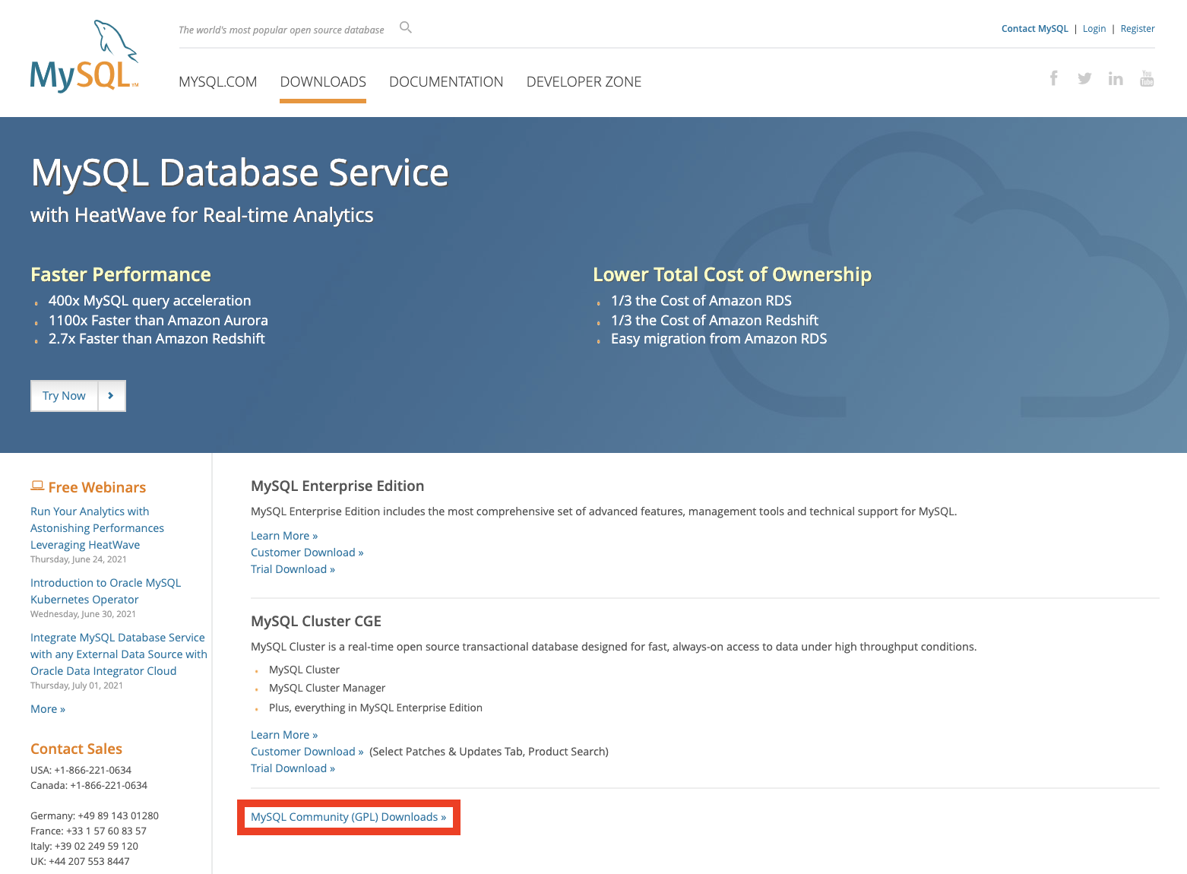
Task: Click 'Thursday, July 01, 2021' webinar date
Action: (x=77, y=686)
